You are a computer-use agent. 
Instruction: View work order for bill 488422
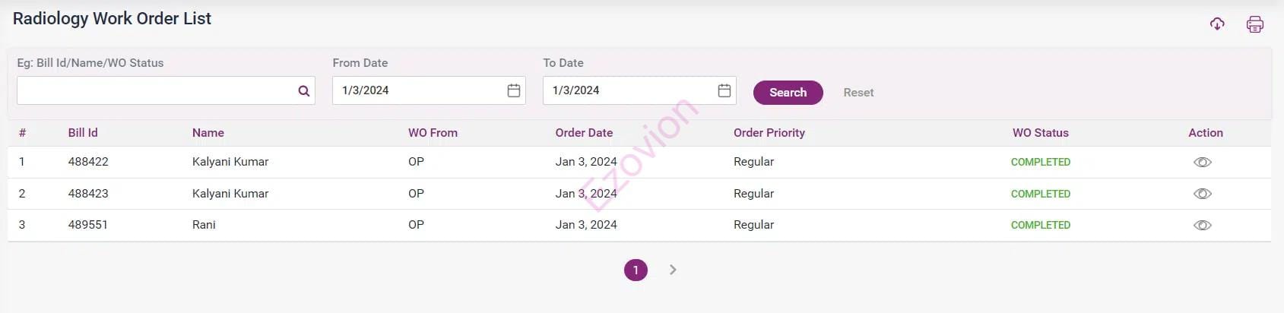click(1202, 163)
